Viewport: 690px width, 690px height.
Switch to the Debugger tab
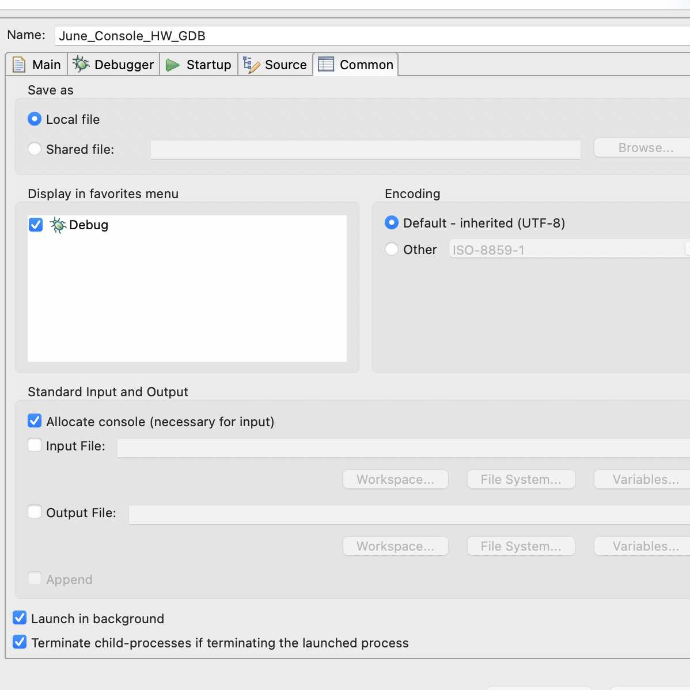coord(113,65)
